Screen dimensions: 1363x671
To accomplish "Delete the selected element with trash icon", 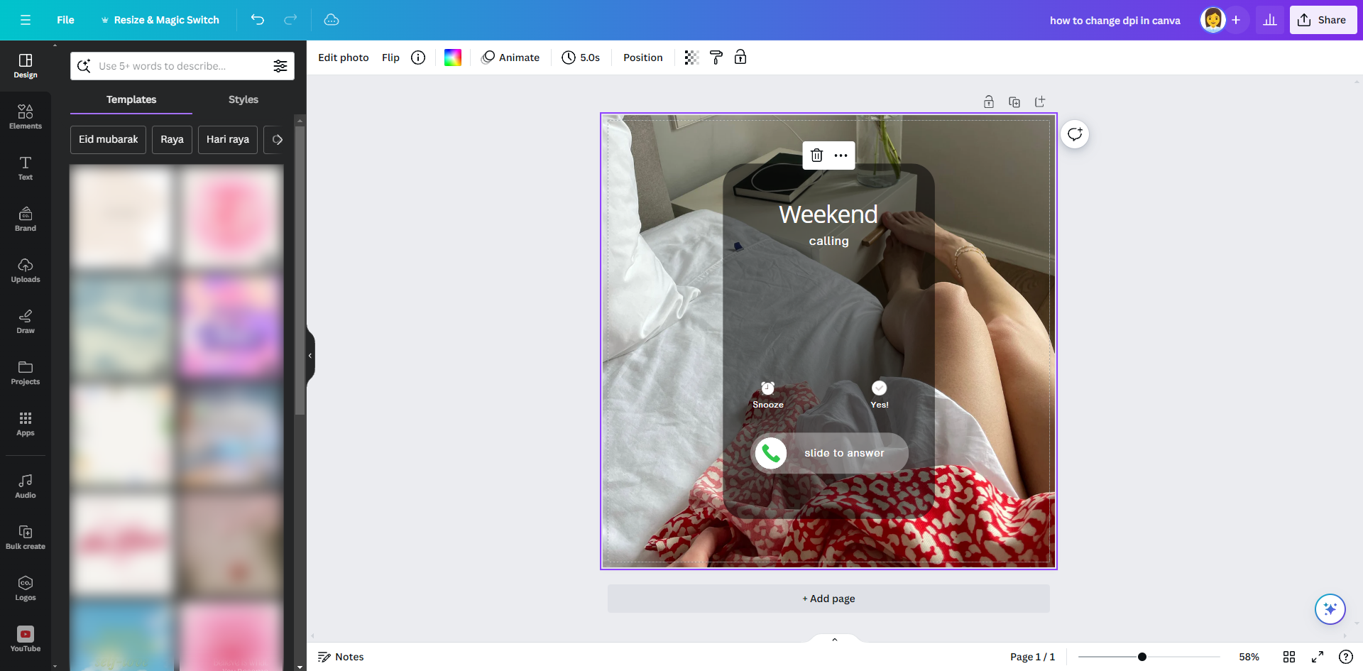I will click(817, 156).
